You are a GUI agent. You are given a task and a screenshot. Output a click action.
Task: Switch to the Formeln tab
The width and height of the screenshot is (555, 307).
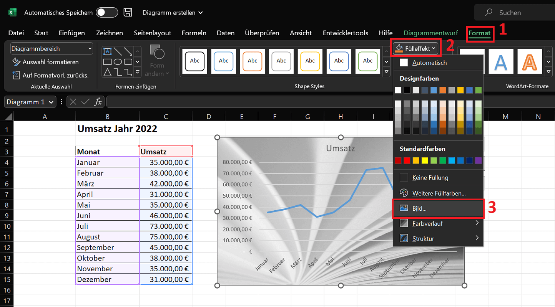194,33
